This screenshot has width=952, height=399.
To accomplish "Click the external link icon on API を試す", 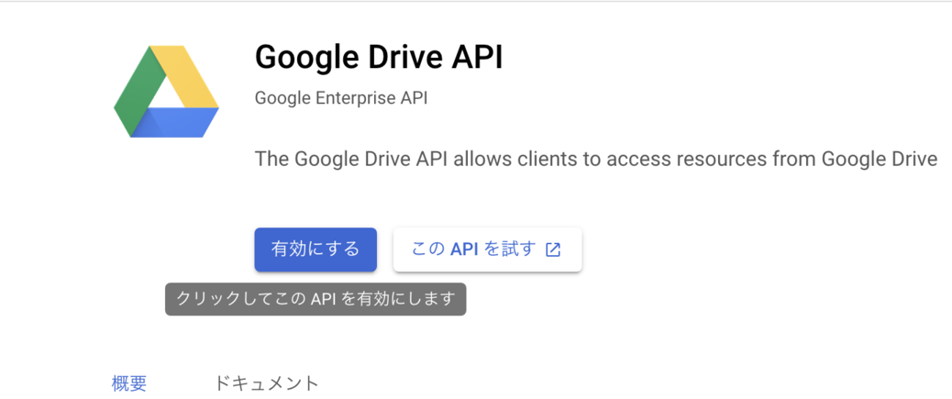I will coord(553,249).
